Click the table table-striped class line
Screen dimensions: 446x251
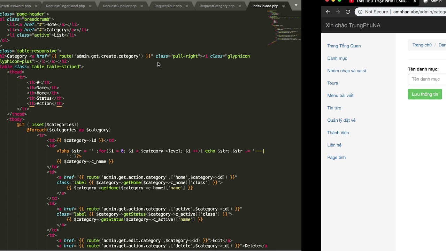42,67
